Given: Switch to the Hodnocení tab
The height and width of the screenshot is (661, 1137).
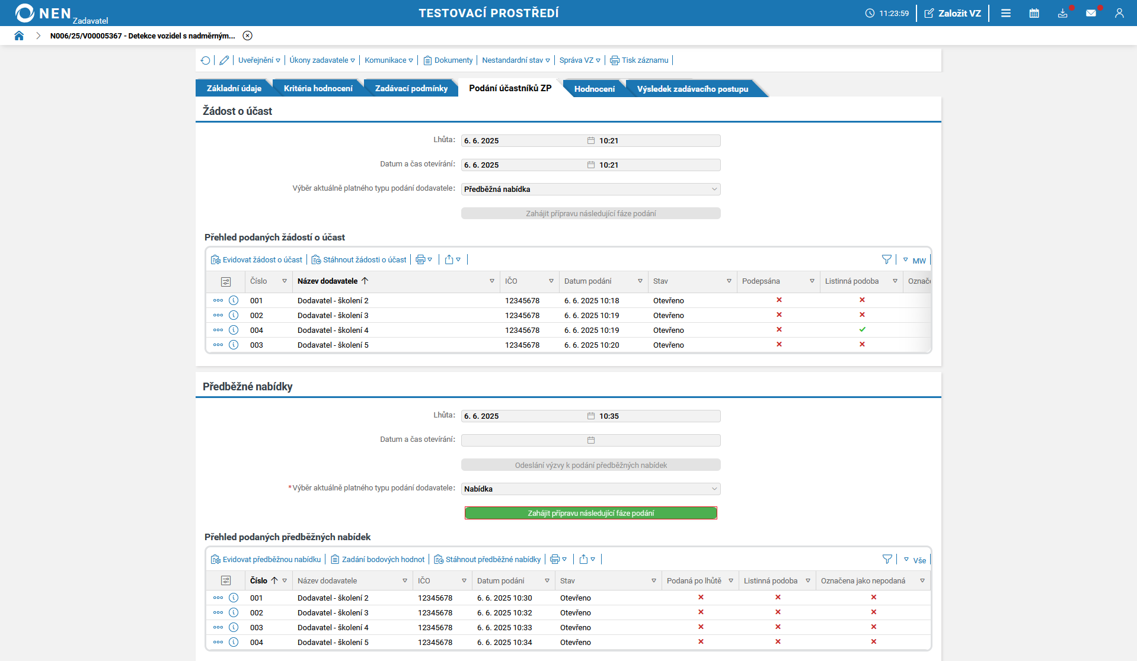Looking at the screenshot, I should [x=594, y=89].
